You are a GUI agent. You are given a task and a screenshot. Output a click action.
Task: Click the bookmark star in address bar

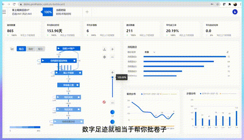point(218,4)
